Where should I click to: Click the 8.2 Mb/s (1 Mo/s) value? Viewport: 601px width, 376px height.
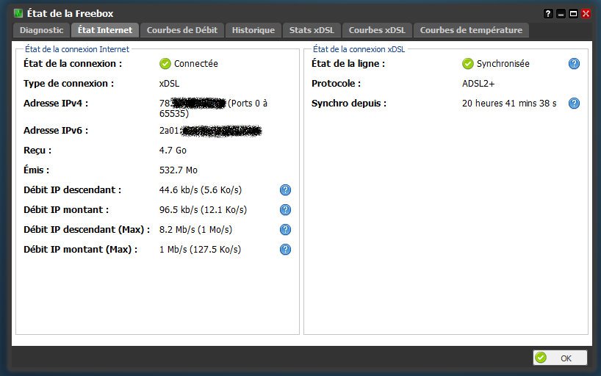pyautogui.click(x=195, y=230)
